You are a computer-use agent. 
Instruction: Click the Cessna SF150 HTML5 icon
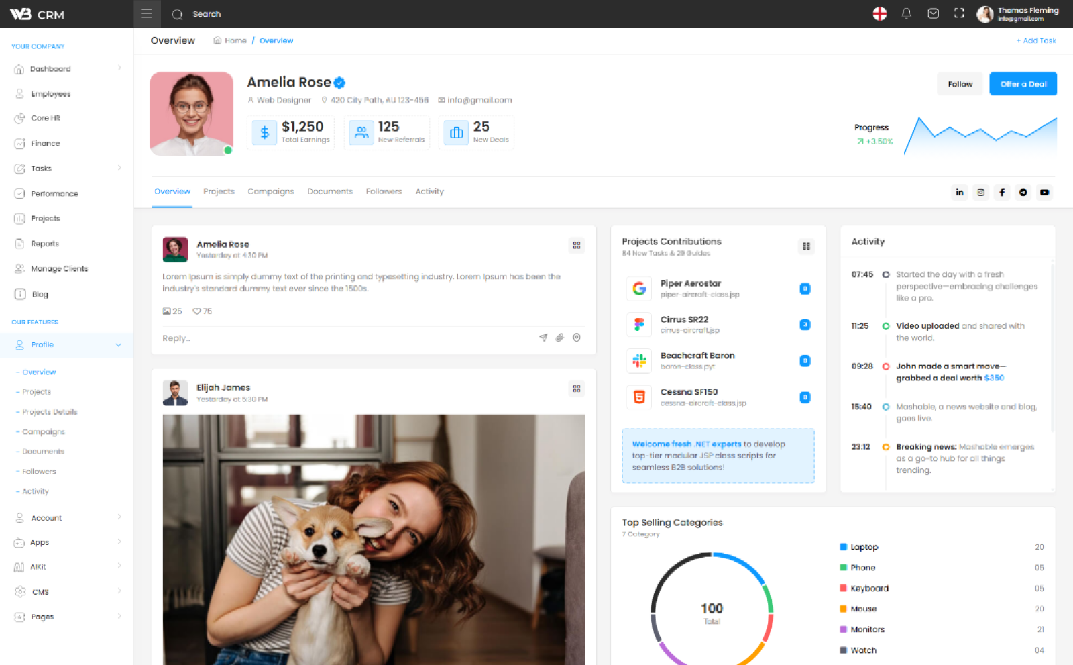(x=639, y=397)
